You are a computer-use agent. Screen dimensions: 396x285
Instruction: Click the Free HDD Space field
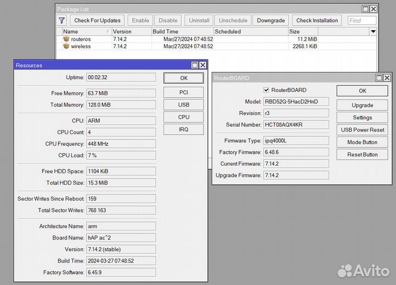(121, 171)
